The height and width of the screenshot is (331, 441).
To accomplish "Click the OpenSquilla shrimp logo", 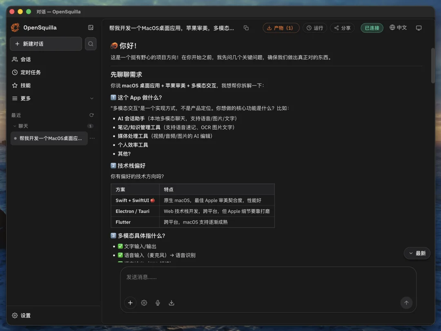I will coord(15,28).
